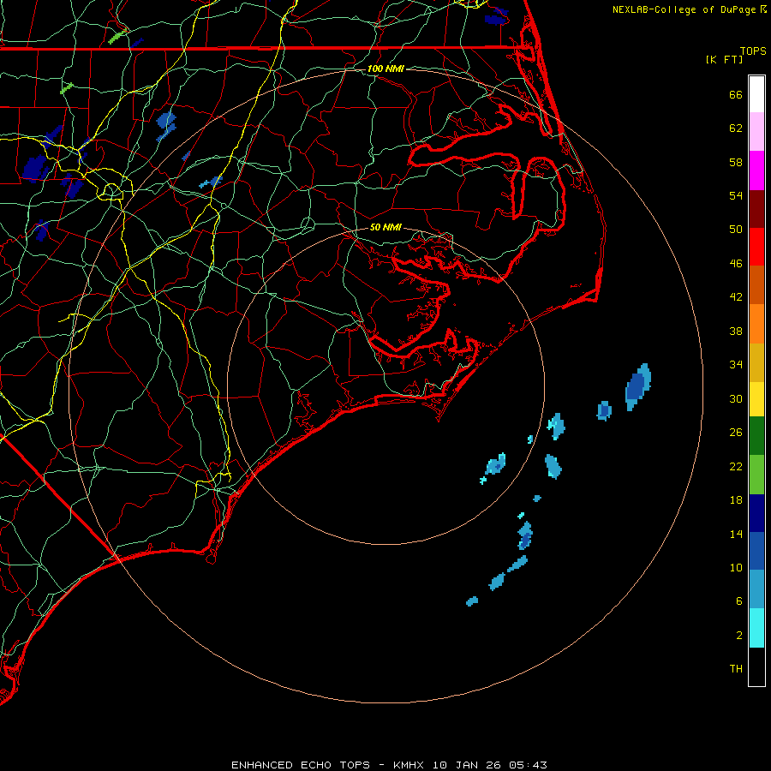The image size is (771, 771).
Task: Click the "62" scale label
Action: 736,128
